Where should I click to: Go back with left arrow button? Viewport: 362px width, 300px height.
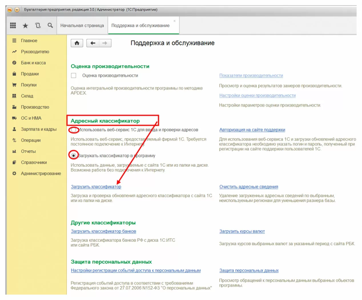(93, 43)
